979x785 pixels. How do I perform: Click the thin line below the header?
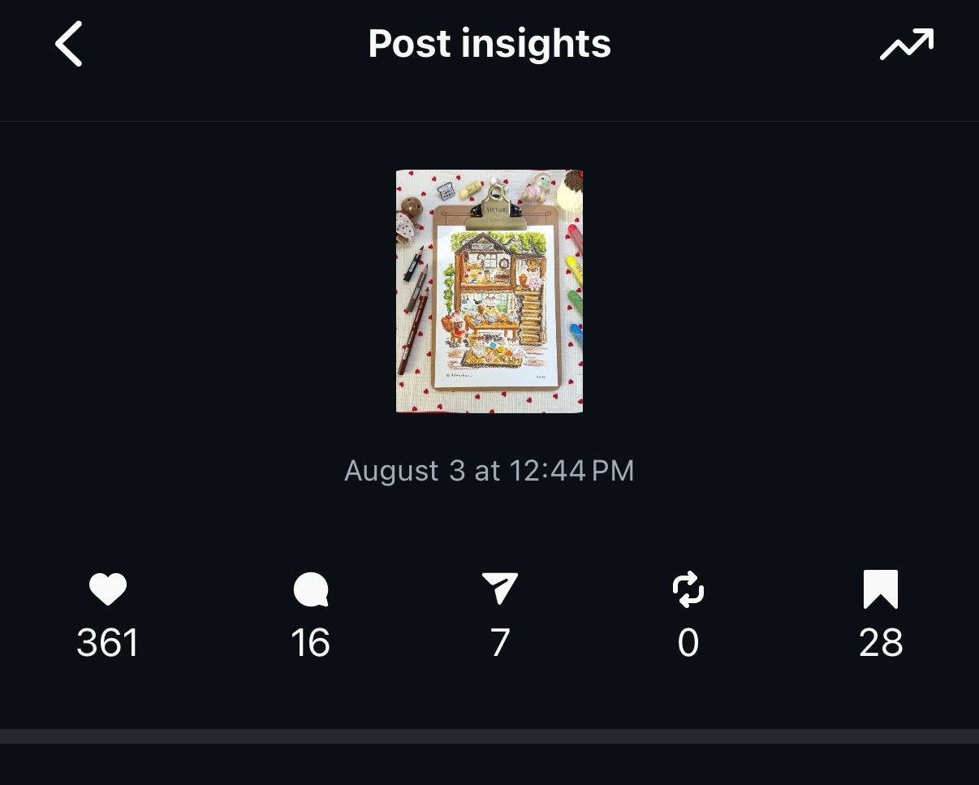489,122
